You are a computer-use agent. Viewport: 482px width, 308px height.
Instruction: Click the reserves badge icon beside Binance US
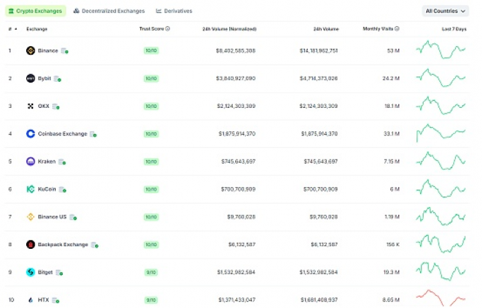click(x=73, y=217)
